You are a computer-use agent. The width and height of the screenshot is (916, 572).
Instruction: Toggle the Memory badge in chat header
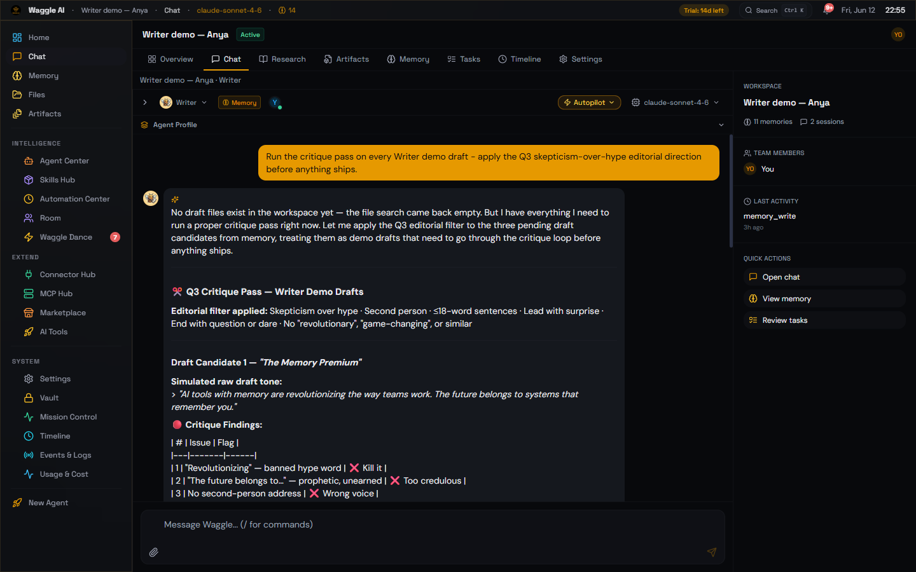(239, 102)
